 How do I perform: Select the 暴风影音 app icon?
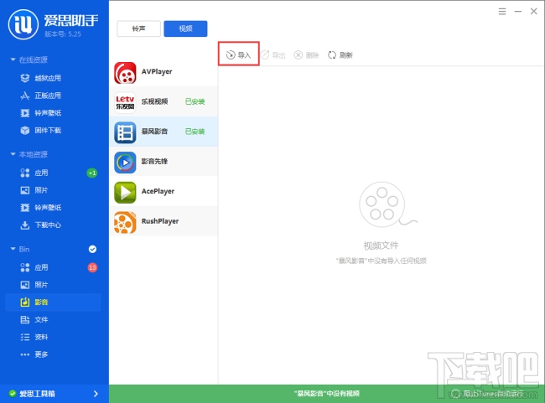point(125,132)
